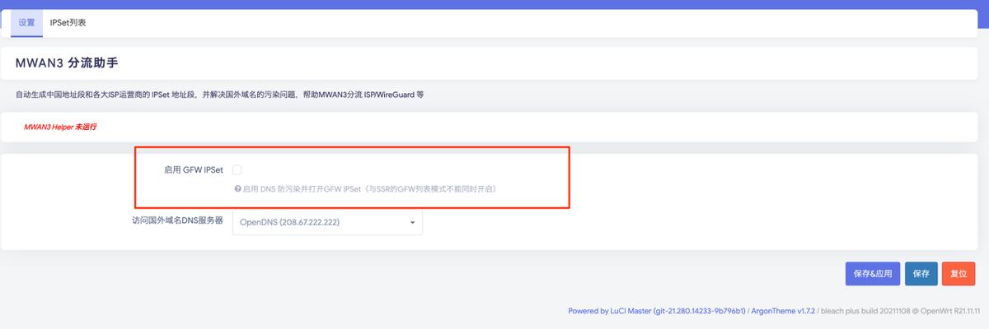Switch to the 设置 tab
This screenshot has height=329, width=989.
click(x=26, y=23)
